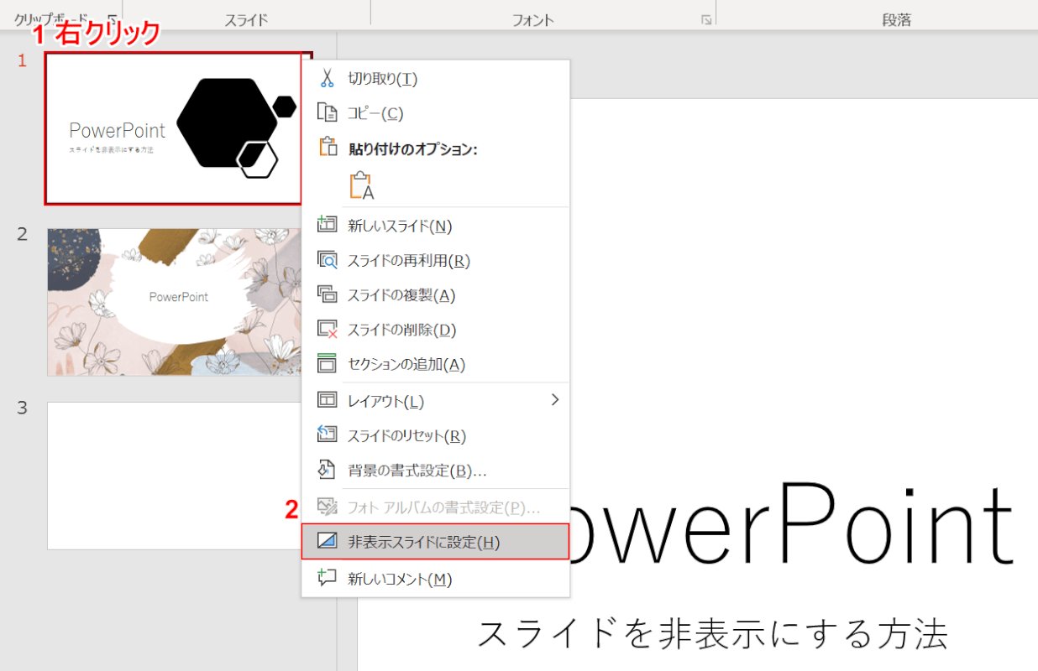Click the Copy pages icon
The height and width of the screenshot is (671, 1038).
328,112
